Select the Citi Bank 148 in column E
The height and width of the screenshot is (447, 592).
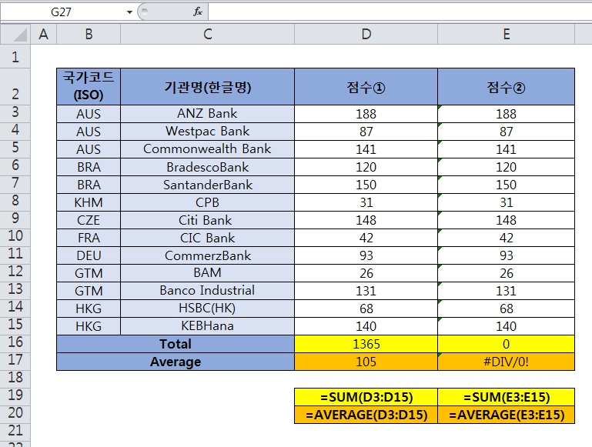click(507, 220)
